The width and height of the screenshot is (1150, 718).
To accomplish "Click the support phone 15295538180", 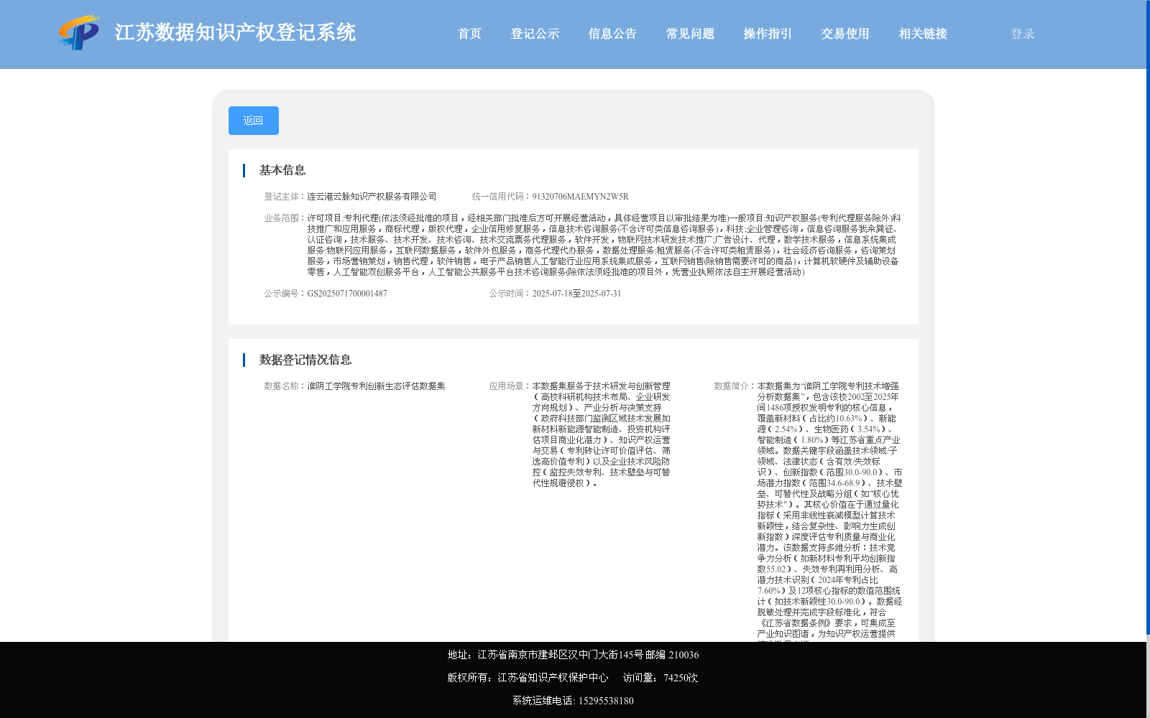I will coord(606,701).
